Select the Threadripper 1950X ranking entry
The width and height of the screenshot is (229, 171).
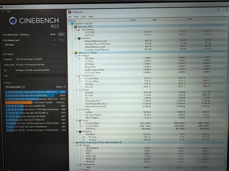(35, 99)
